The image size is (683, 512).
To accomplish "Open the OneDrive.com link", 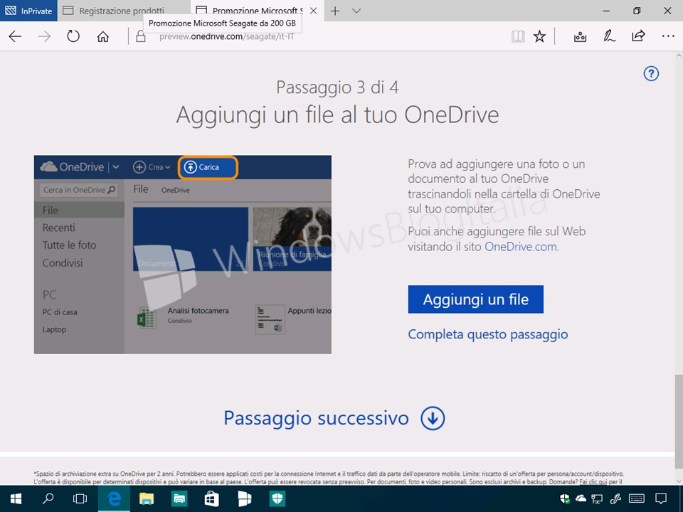I will [521, 247].
